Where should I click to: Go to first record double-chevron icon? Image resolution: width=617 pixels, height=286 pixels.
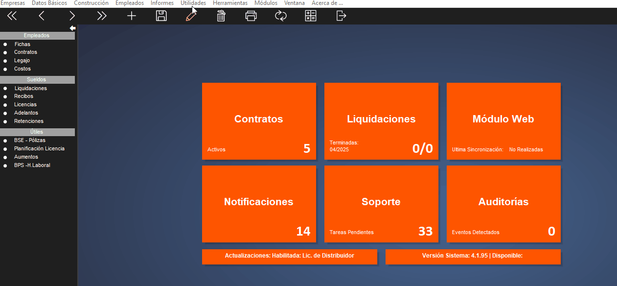pos(12,16)
